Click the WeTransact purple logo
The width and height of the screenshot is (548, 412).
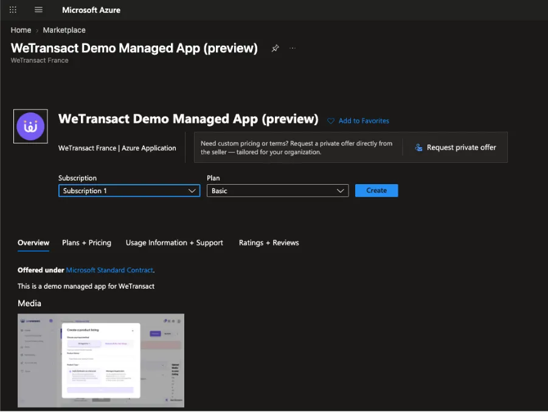[30, 126]
